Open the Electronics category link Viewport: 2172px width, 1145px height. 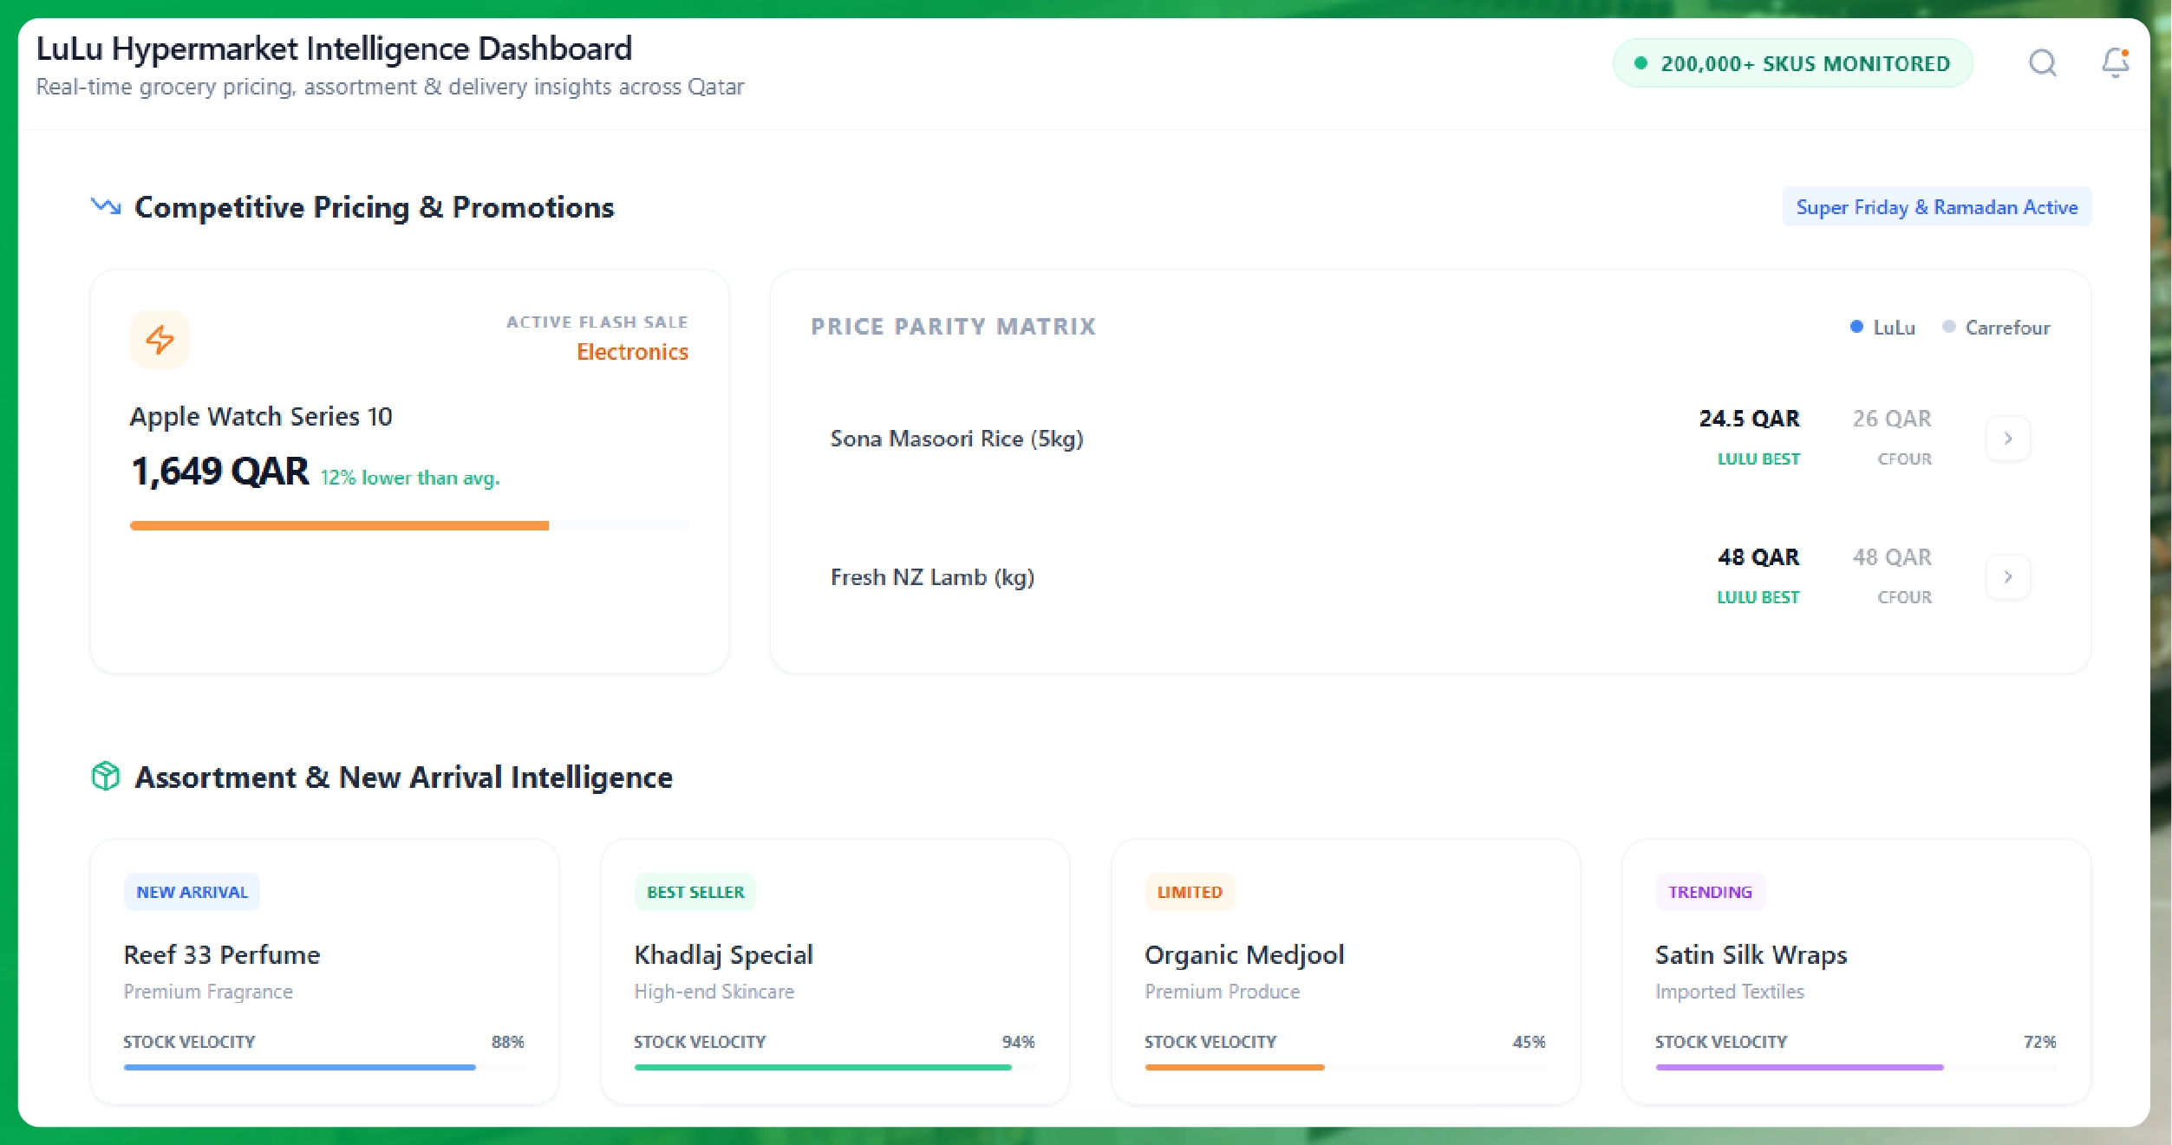click(632, 352)
